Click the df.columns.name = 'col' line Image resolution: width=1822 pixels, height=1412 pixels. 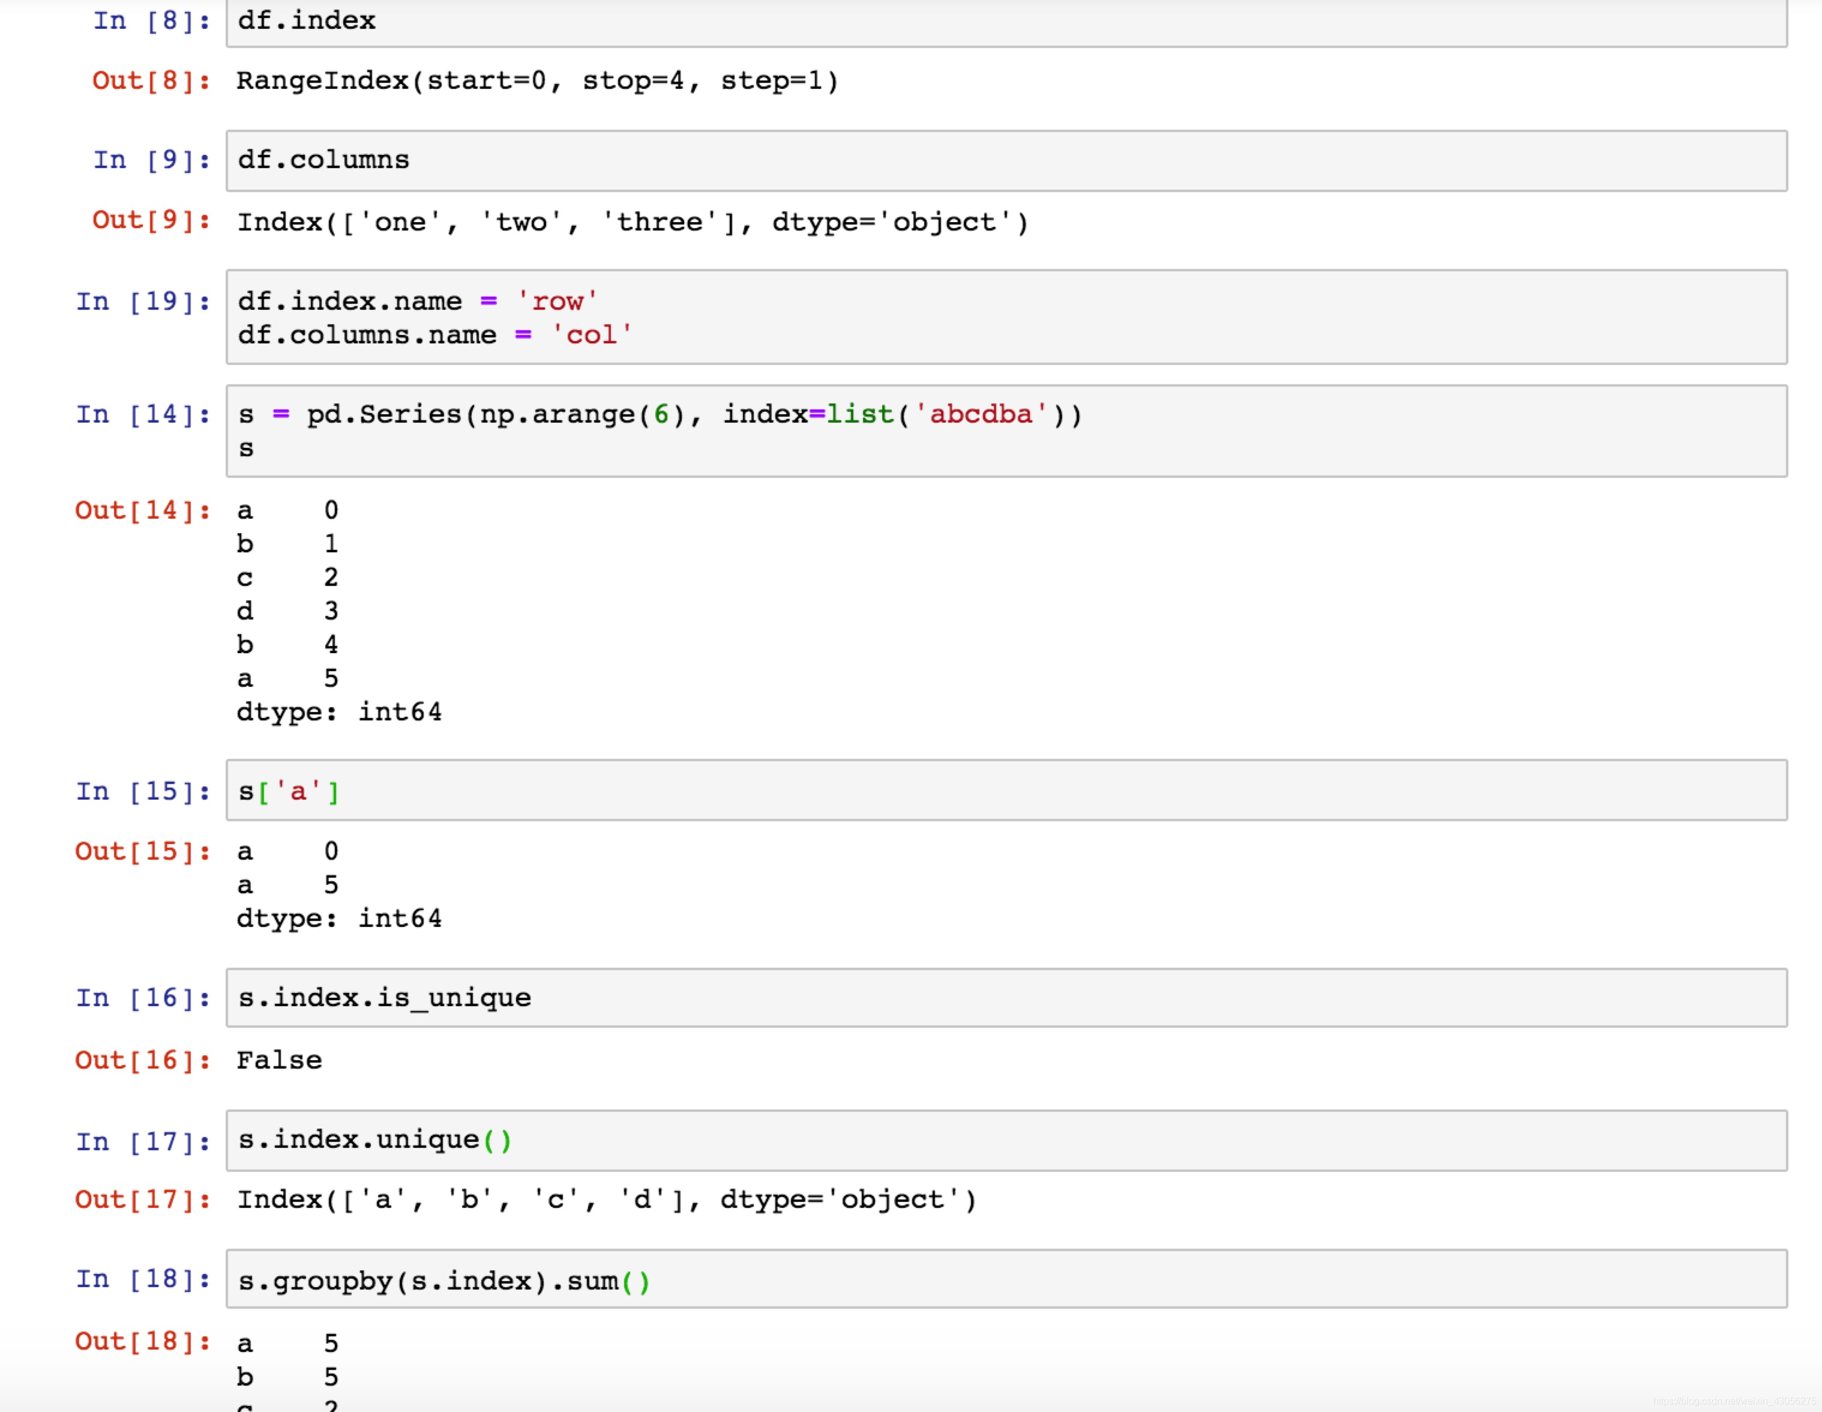point(434,336)
